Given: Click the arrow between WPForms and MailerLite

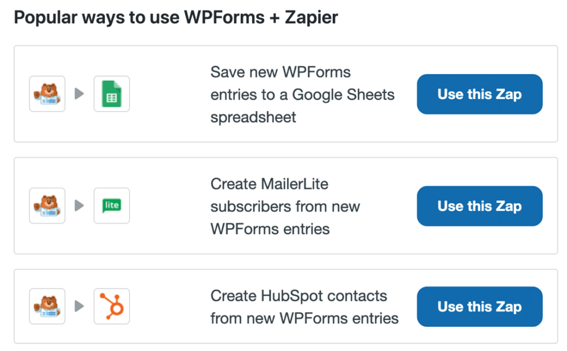Looking at the screenshot, I should click(x=79, y=206).
